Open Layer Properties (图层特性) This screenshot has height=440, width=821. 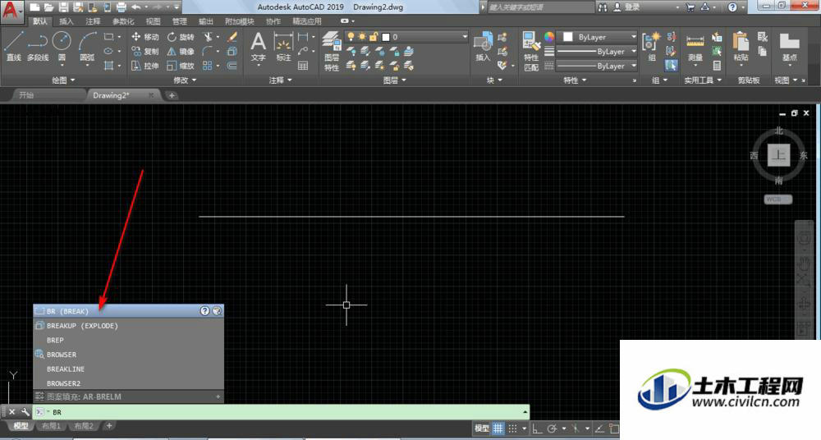(x=332, y=51)
